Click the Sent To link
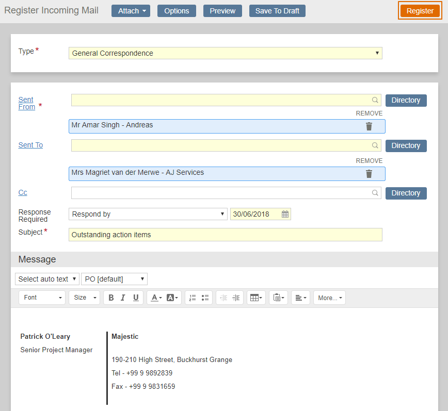Image resolution: width=448 pixels, height=411 pixels. point(30,145)
